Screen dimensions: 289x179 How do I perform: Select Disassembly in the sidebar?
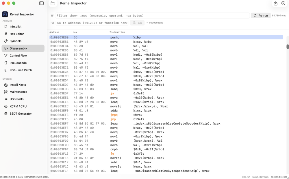coord(23,48)
